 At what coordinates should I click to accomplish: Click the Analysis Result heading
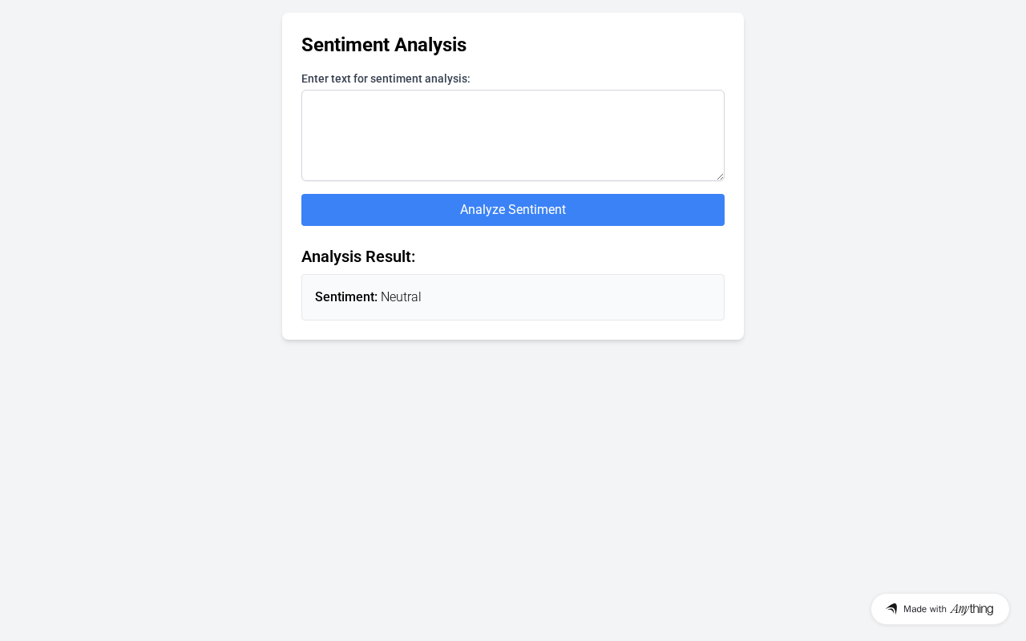tap(358, 256)
